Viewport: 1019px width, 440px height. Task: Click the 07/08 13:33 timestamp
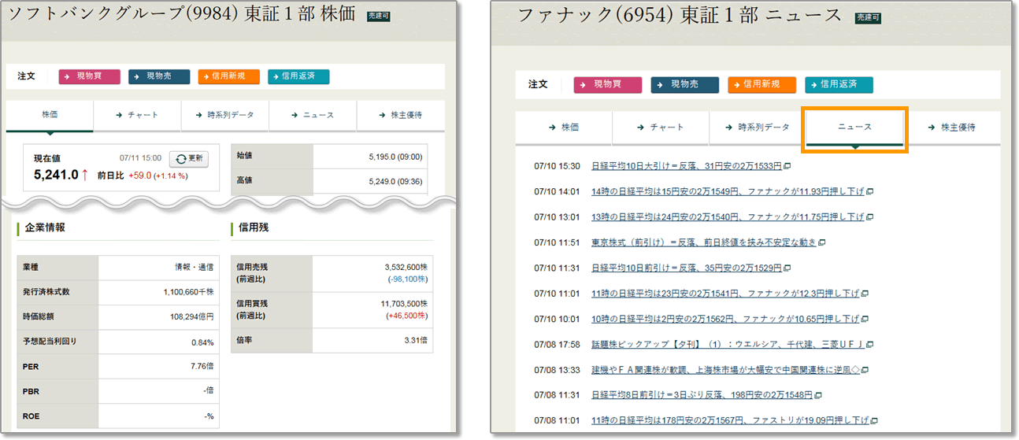(557, 370)
